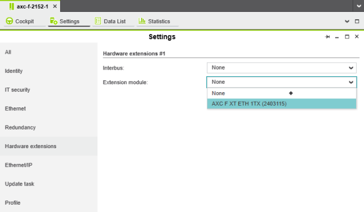Click the Settings gear icon
This screenshot has height=212, width=364.
pyautogui.click(x=54, y=21)
